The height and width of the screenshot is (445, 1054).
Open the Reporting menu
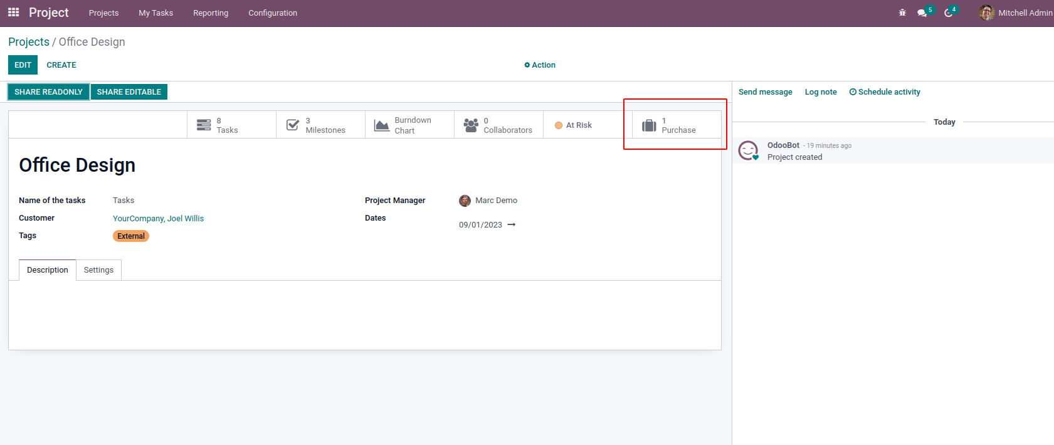tap(211, 13)
